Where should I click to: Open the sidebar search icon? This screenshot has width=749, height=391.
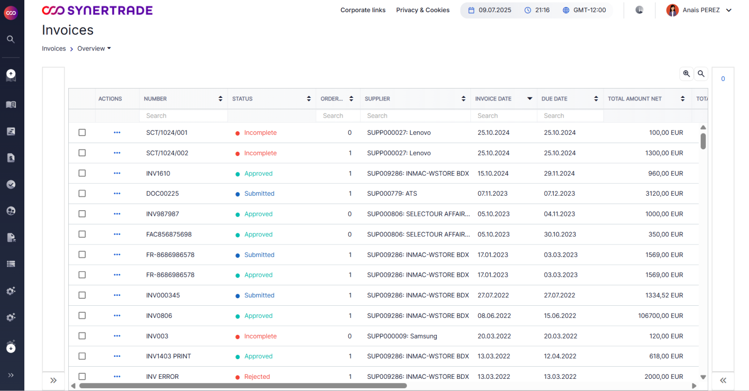click(11, 39)
